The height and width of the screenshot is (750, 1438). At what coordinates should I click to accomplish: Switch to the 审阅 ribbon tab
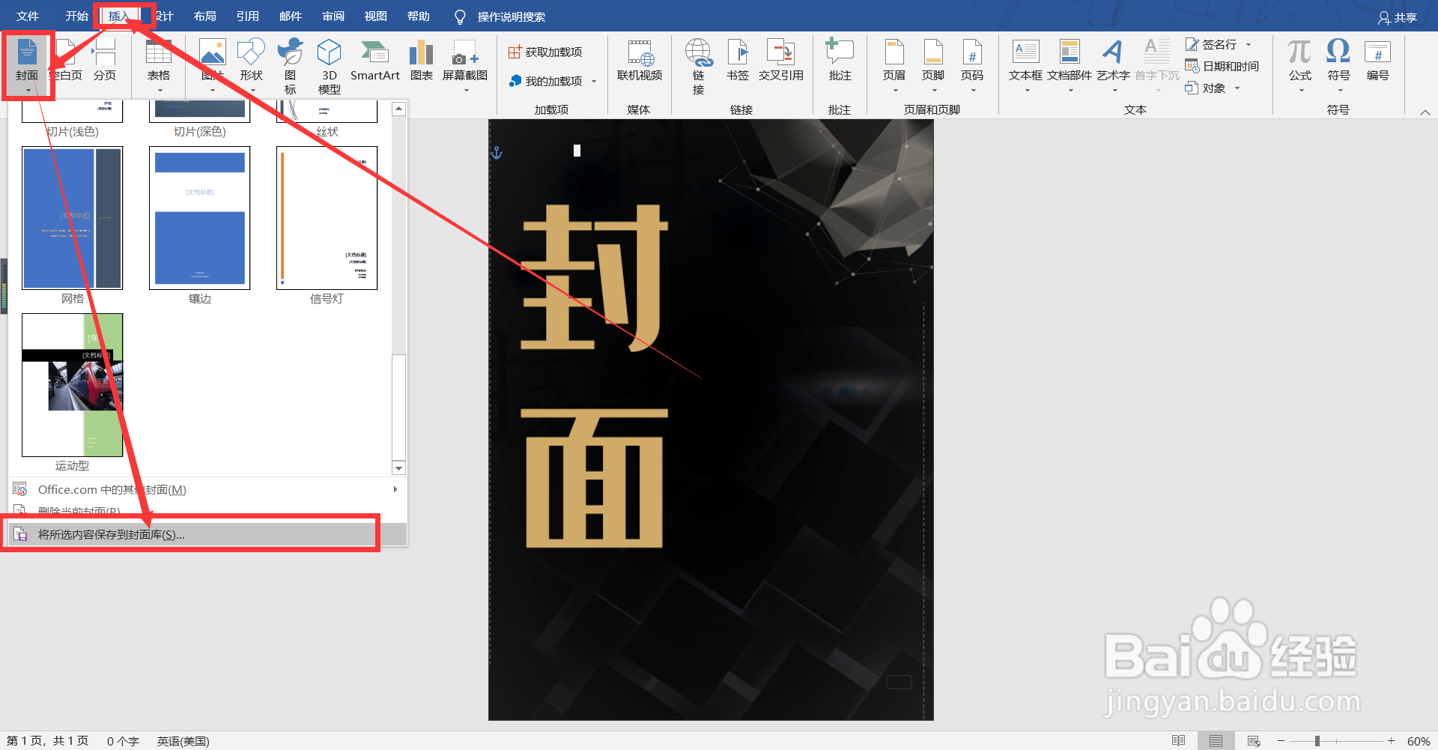(x=333, y=15)
